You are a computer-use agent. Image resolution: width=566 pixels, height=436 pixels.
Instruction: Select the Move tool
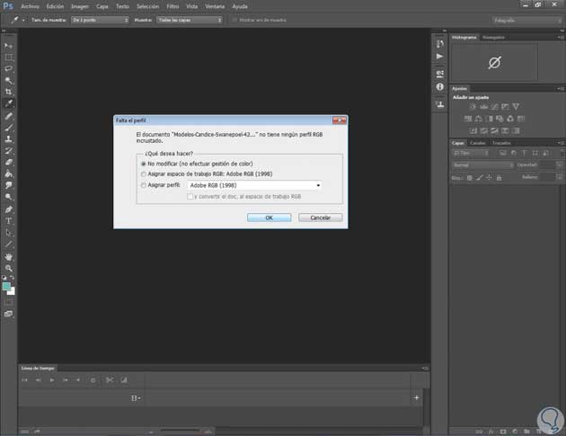pos(9,46)
